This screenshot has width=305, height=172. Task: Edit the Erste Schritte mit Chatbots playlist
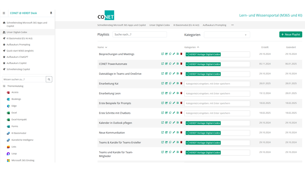[174, 113]
